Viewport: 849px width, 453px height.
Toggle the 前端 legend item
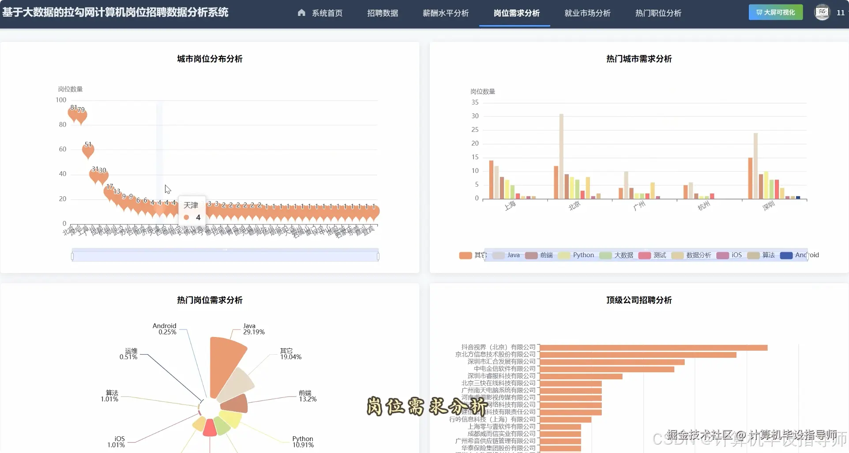[x=539, y=255]
